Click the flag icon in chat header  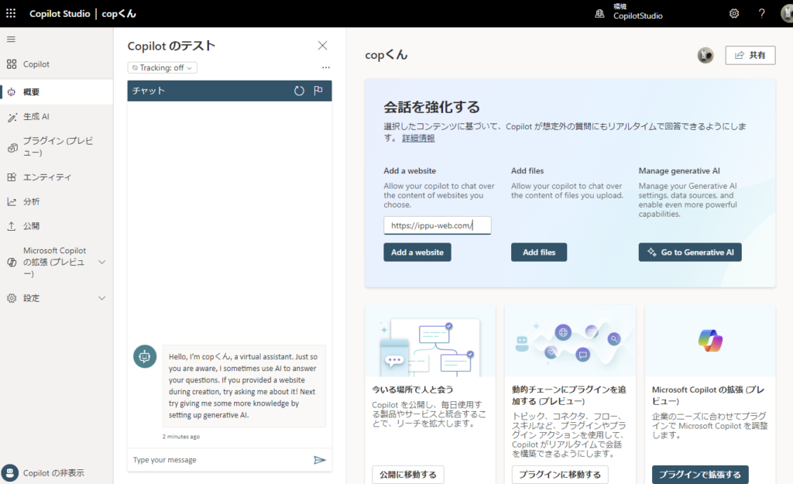tap(318, 91)
